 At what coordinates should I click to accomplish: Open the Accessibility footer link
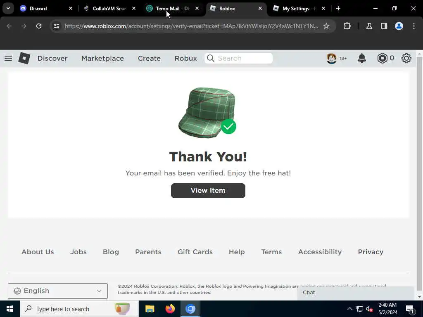[320, 252]
